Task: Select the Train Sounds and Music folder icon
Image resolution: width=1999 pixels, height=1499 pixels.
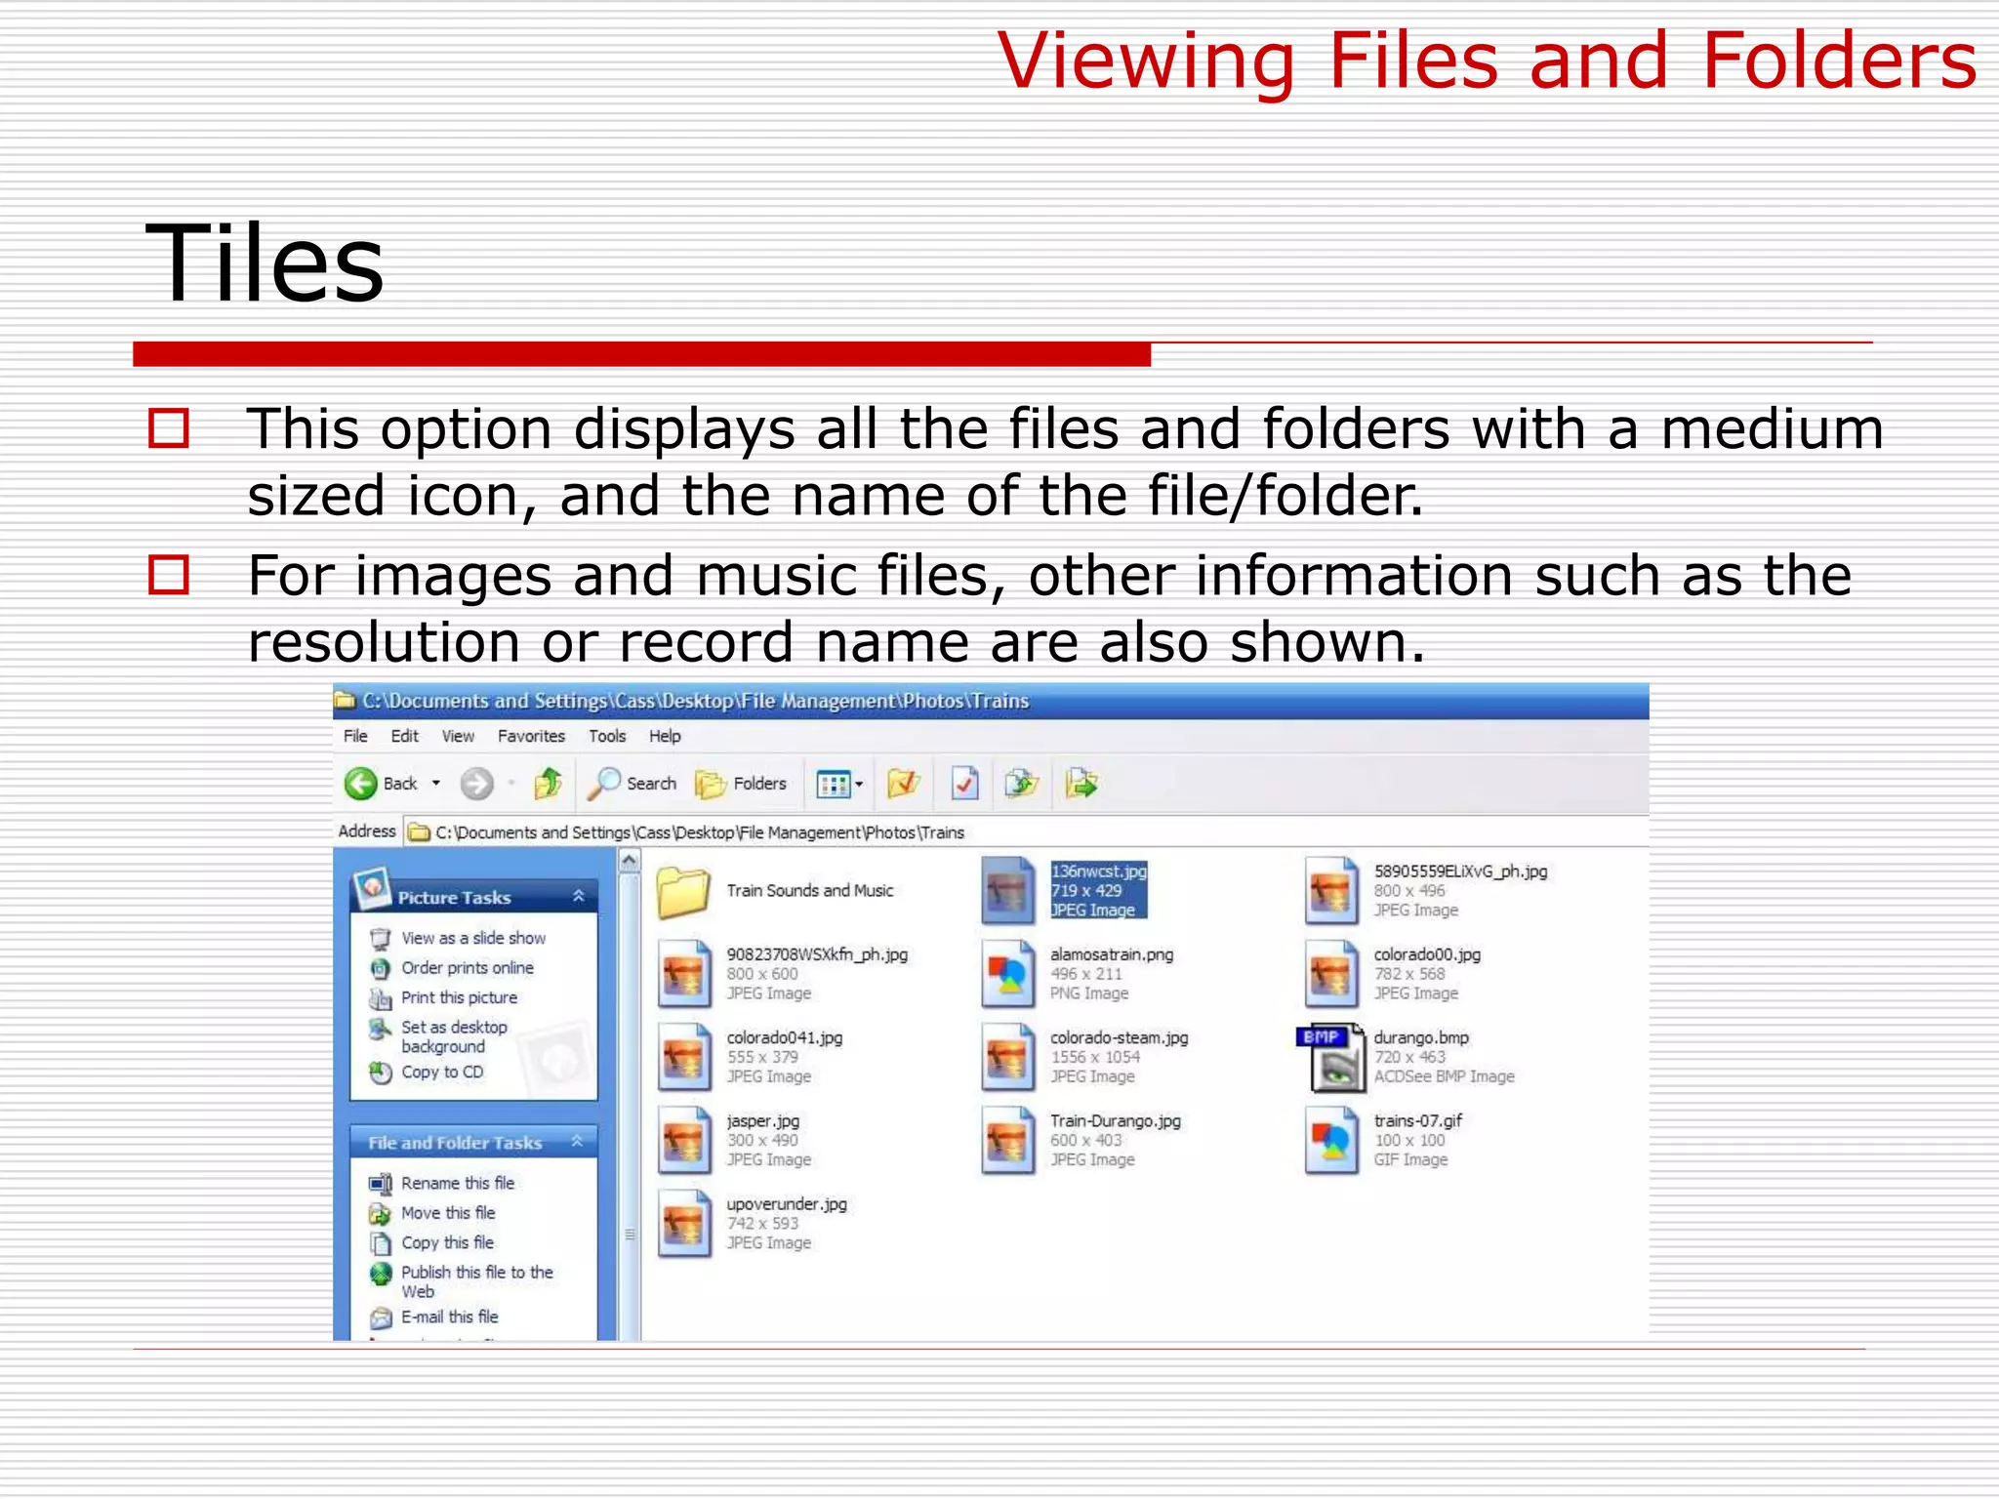Action: pyautogui.click(x=683, y=891)
